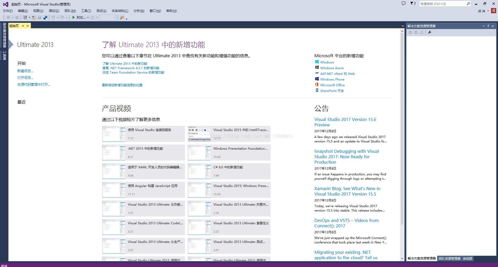The image size is (498, 267).
Task: Close the 起始页 tab
Action: [28, 26]
